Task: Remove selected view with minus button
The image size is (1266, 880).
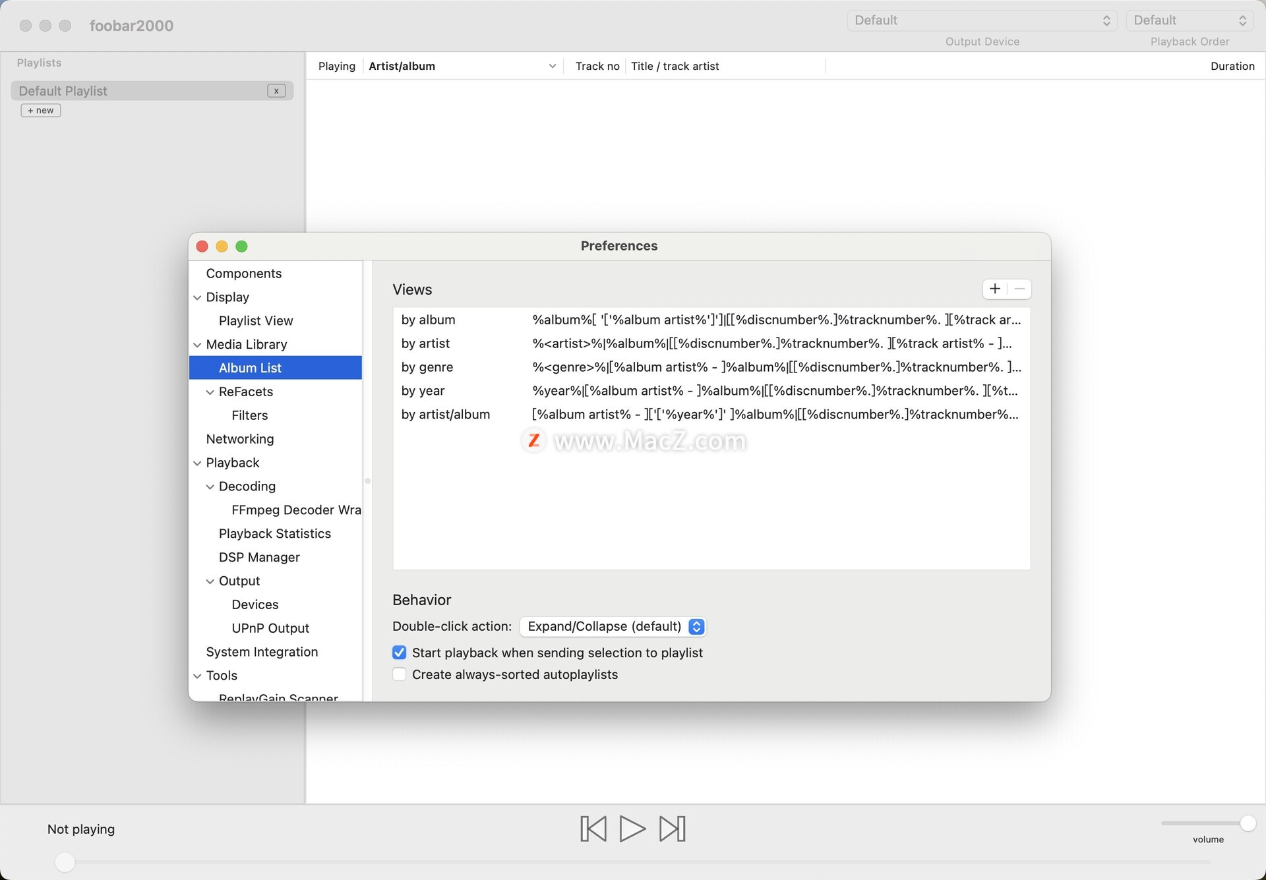Action: click(1019, 289)
